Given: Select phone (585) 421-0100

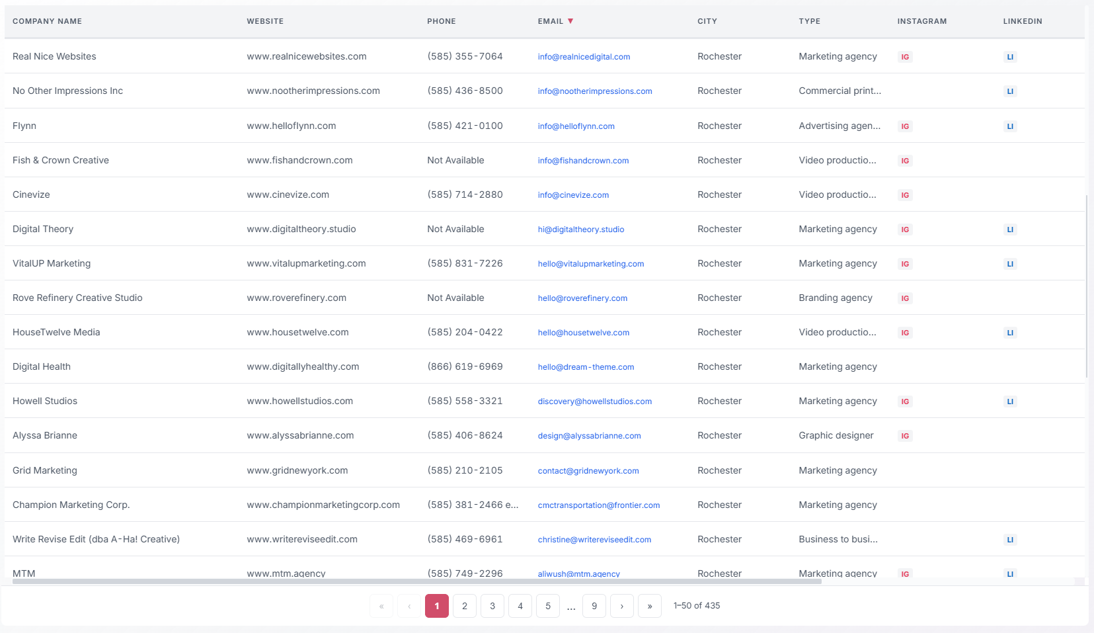Looking at the screenshot, I should click(x=465, y=126).
